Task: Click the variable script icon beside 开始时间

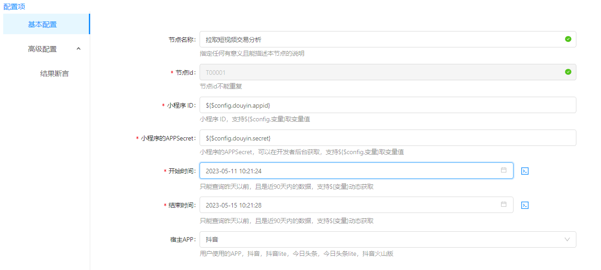Action: tap(524, 171)
